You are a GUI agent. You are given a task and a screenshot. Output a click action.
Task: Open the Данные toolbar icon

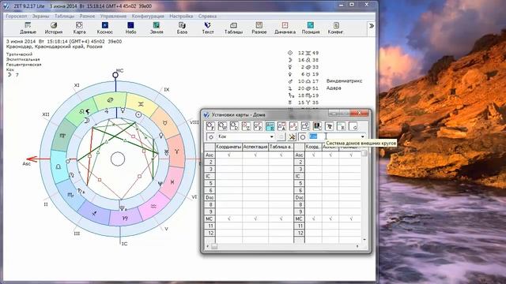[x=28, y=28]
